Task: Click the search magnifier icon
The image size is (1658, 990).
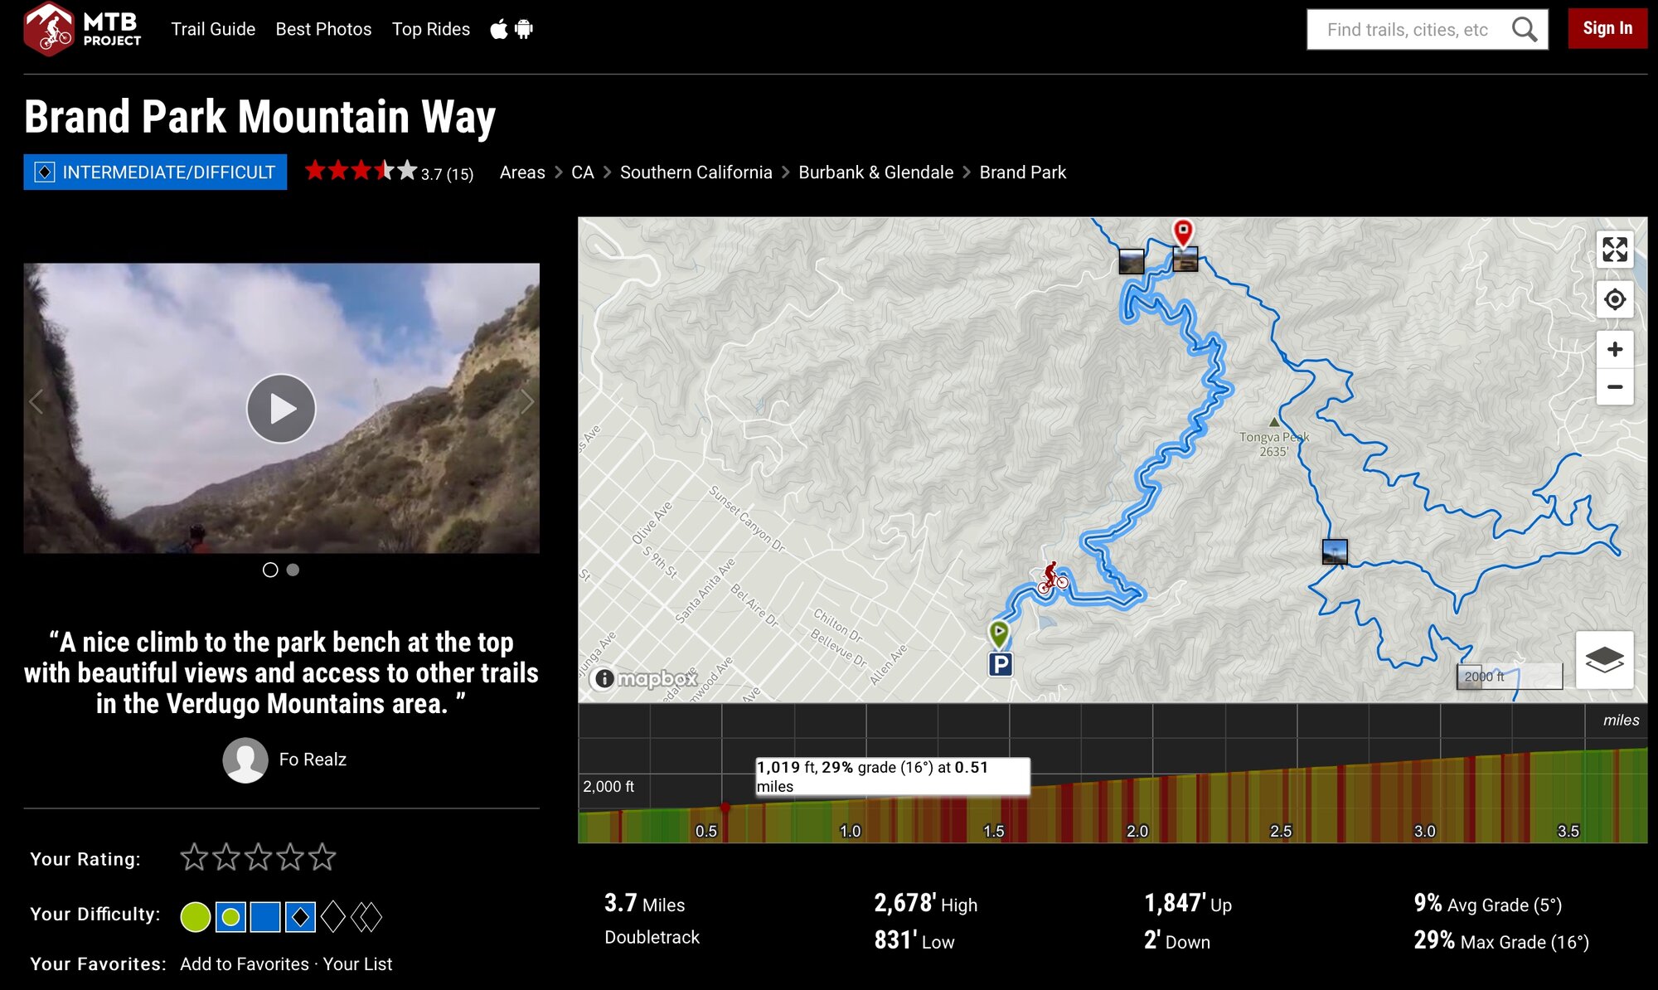Action: 1524,30
